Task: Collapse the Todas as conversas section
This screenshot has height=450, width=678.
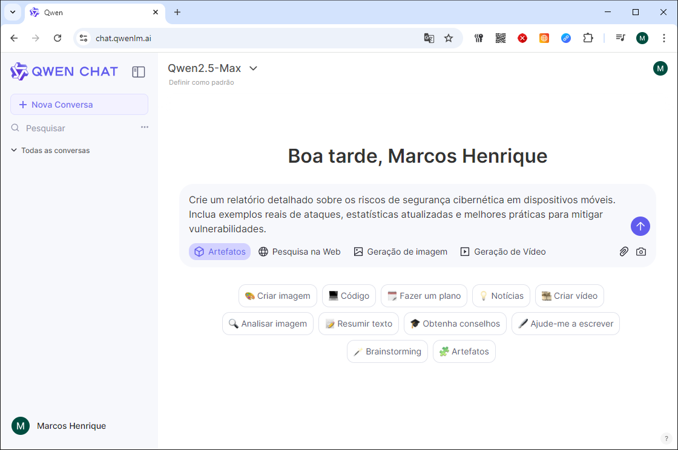Action: click(x=51, y=150)
